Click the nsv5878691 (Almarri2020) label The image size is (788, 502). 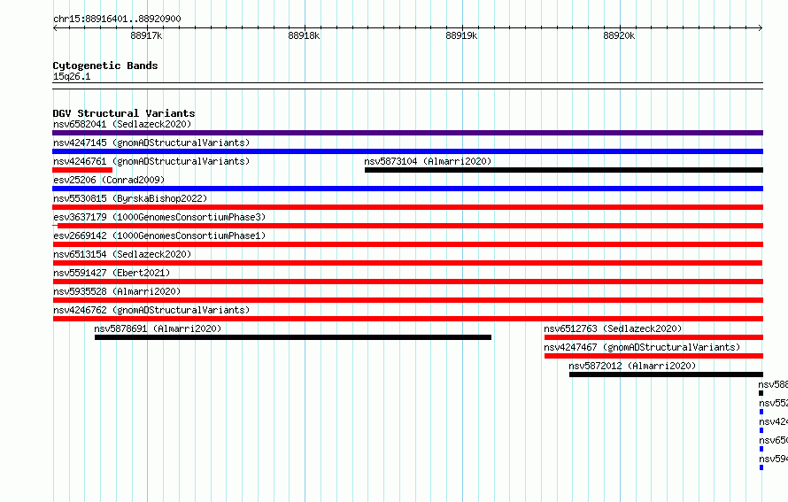pyautogui.click(x=158, y=328)
